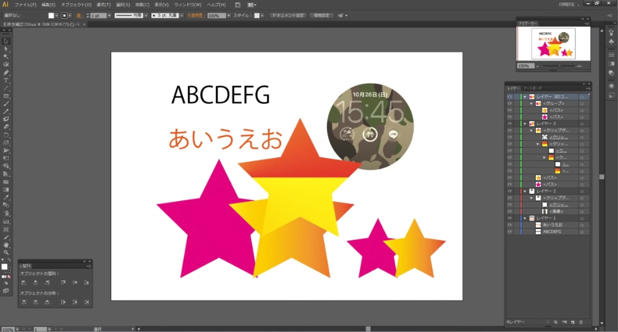Delete selection using Layers panel trash icon
The width and height of the screenshot is (618, 332).
pyautogui.click(x=581, y=323)
